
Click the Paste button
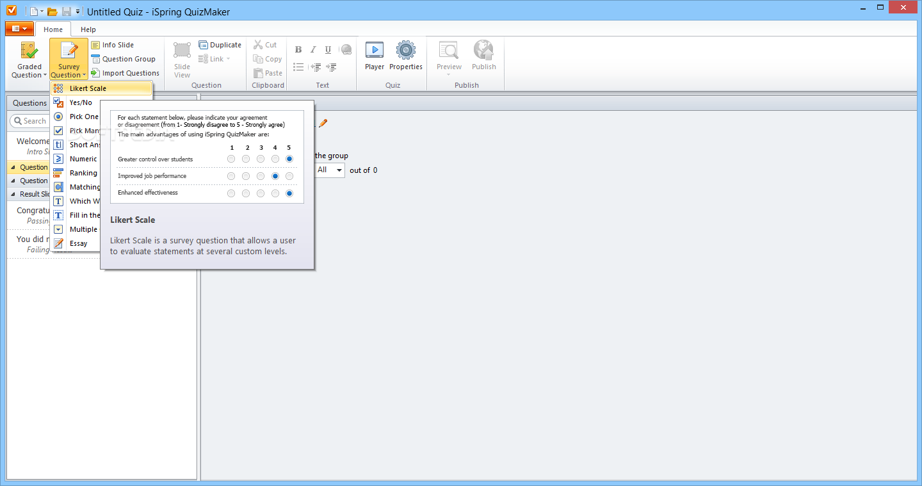pos(268,73)
